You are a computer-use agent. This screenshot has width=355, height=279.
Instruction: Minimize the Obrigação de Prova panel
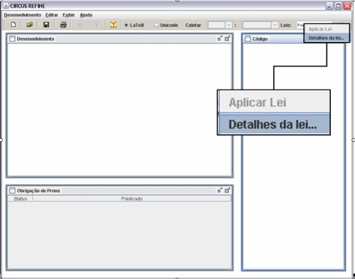[220, 190]
